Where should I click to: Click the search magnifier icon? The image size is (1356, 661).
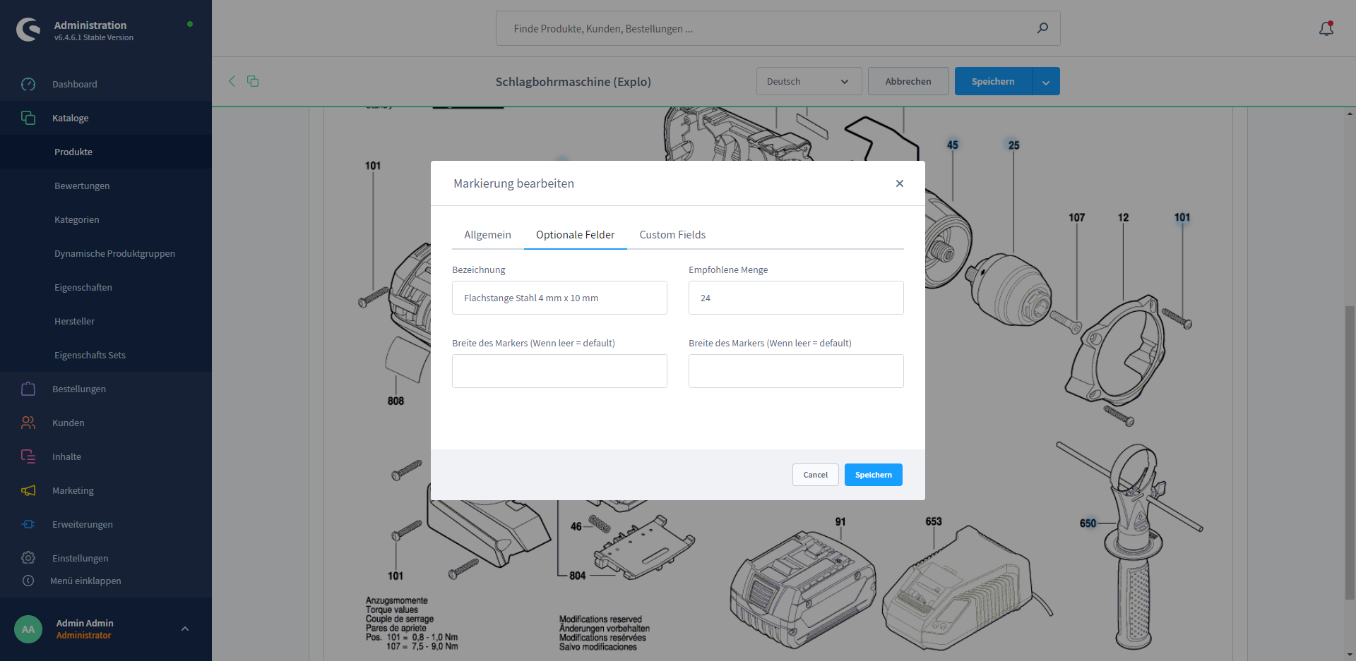1042,28
